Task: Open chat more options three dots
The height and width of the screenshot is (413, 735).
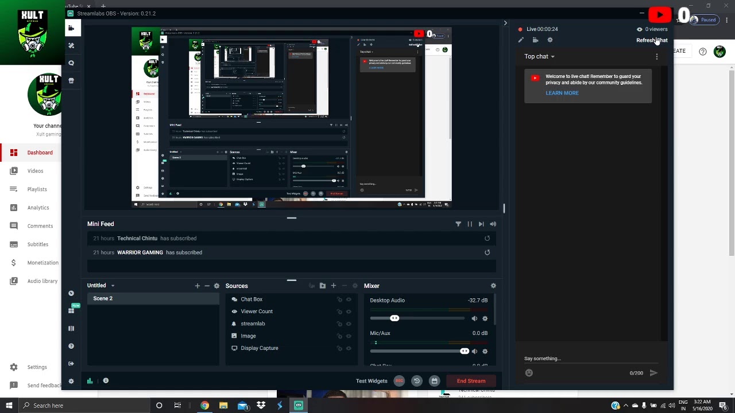Action: tap(657, 56)
